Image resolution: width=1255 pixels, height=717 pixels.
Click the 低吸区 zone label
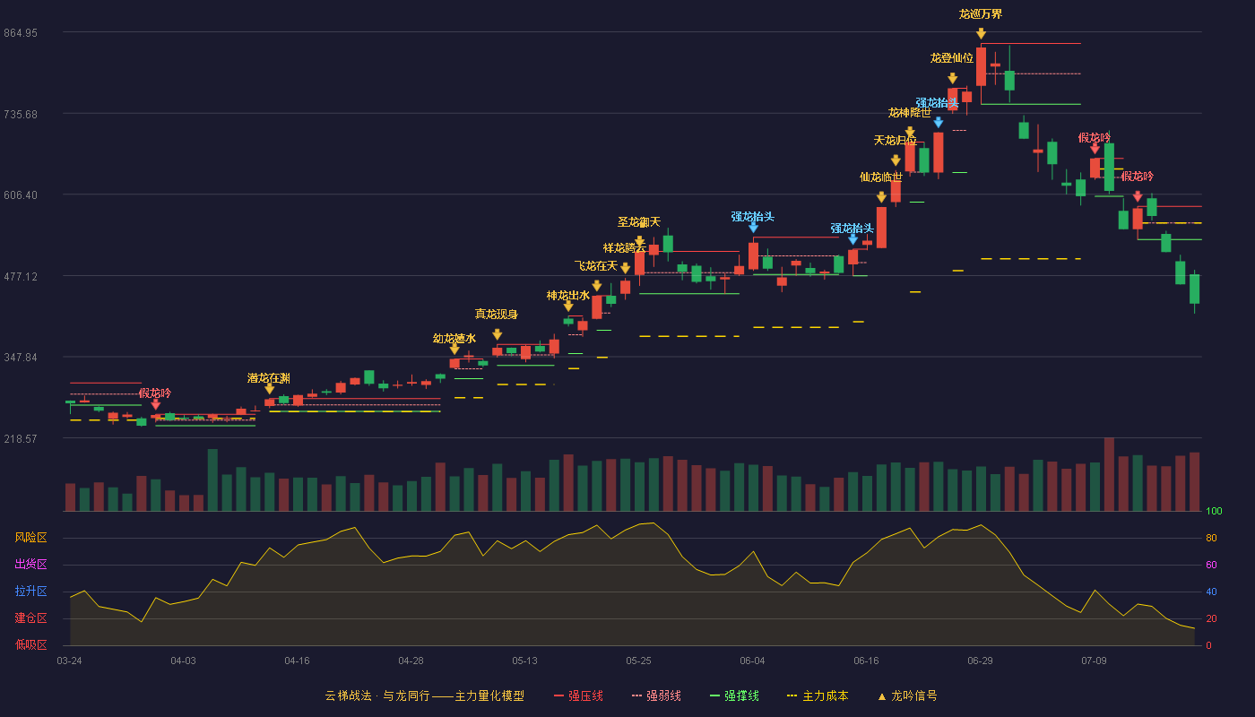pyautogui.click(x=31, y=644)
